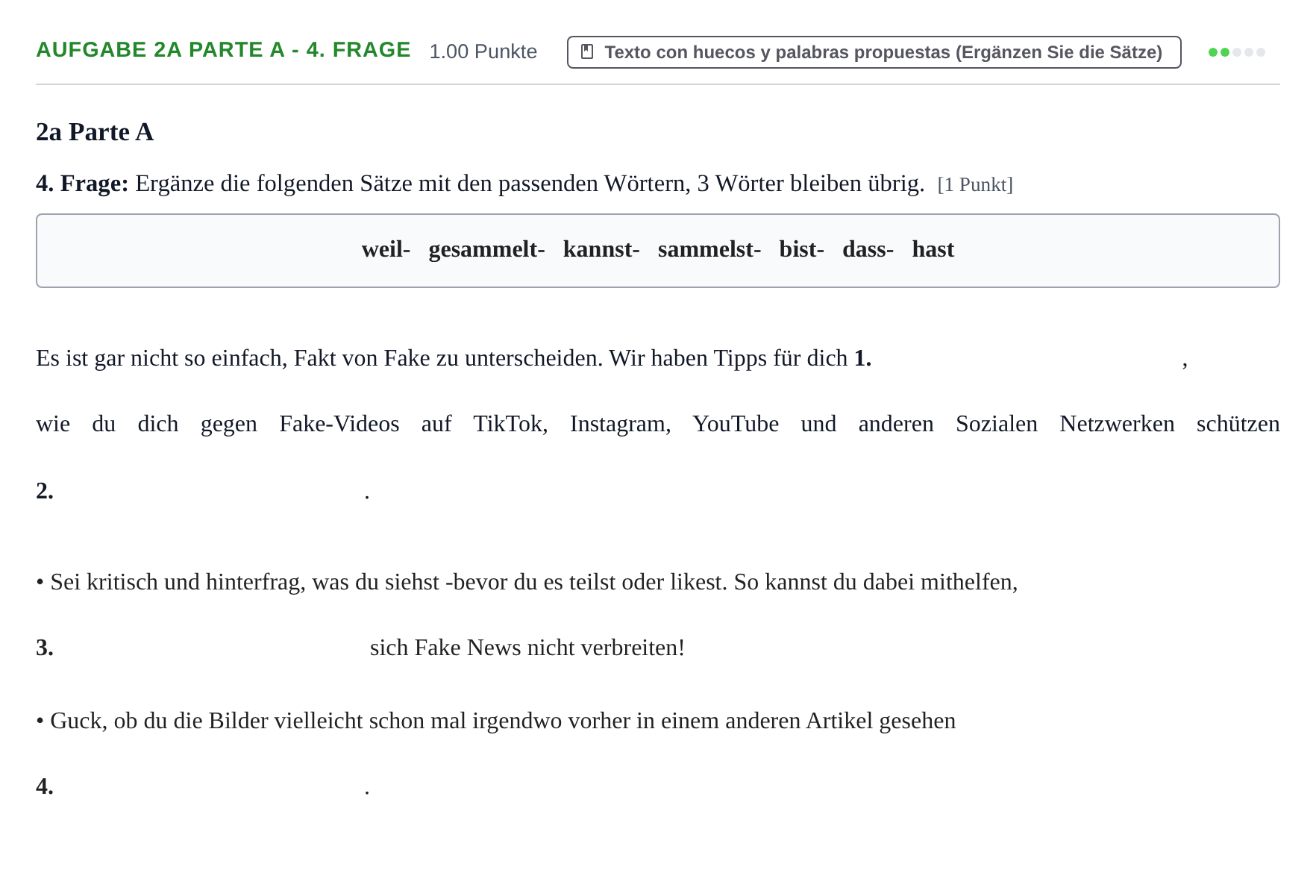The height and width of the screenshot is (873, 1316).
Task: Select the word 'gesammelt-' in word bank
Action: click(x=486, y=249)
